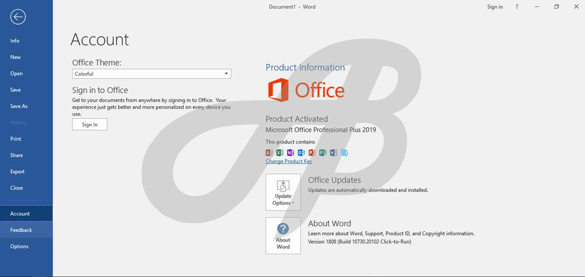
Task: Select the Account tab
Action: click(x=26, y=214)
